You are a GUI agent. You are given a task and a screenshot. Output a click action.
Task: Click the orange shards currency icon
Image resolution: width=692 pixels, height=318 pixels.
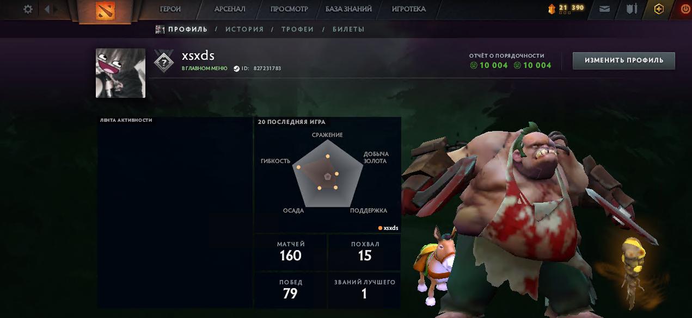(551, 8)
